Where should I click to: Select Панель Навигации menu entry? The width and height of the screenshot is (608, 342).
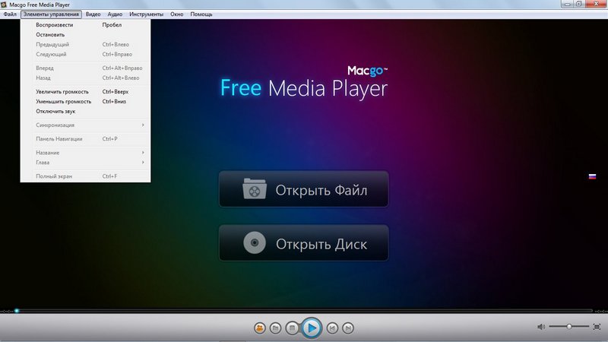(85, 139)
